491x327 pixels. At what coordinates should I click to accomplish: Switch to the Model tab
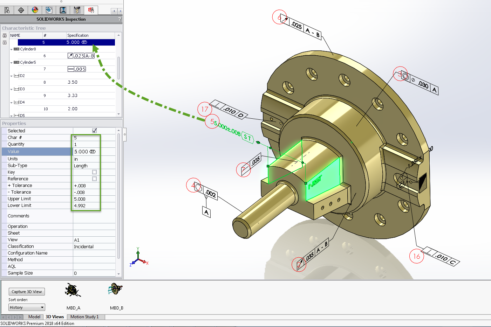coord(34,317)
